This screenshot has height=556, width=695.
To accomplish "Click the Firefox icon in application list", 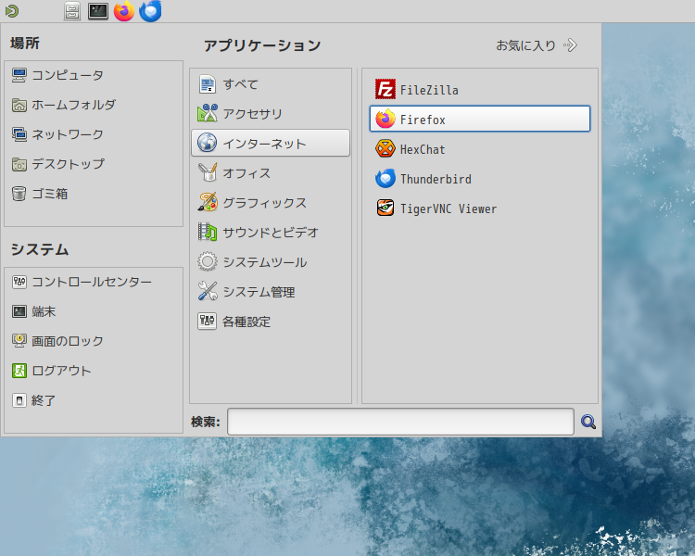I will click(x=385, y=119).
